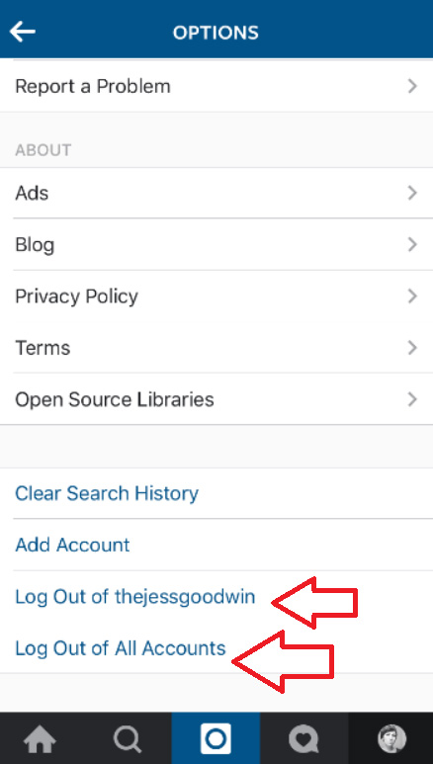Open the Terms page

click(216, 348)
